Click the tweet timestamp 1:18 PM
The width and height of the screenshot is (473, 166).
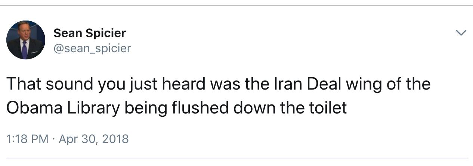(28, 139)
